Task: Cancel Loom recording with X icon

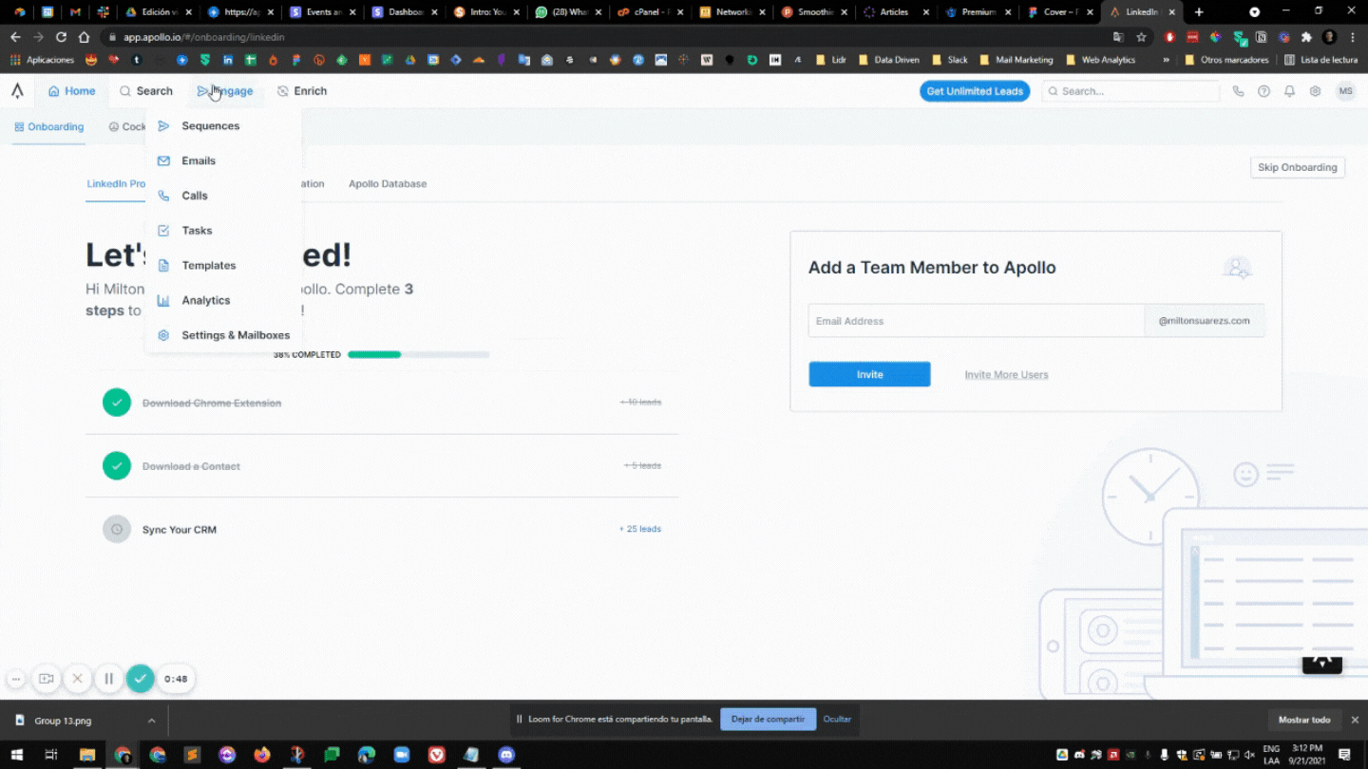Action: (78, 679)
